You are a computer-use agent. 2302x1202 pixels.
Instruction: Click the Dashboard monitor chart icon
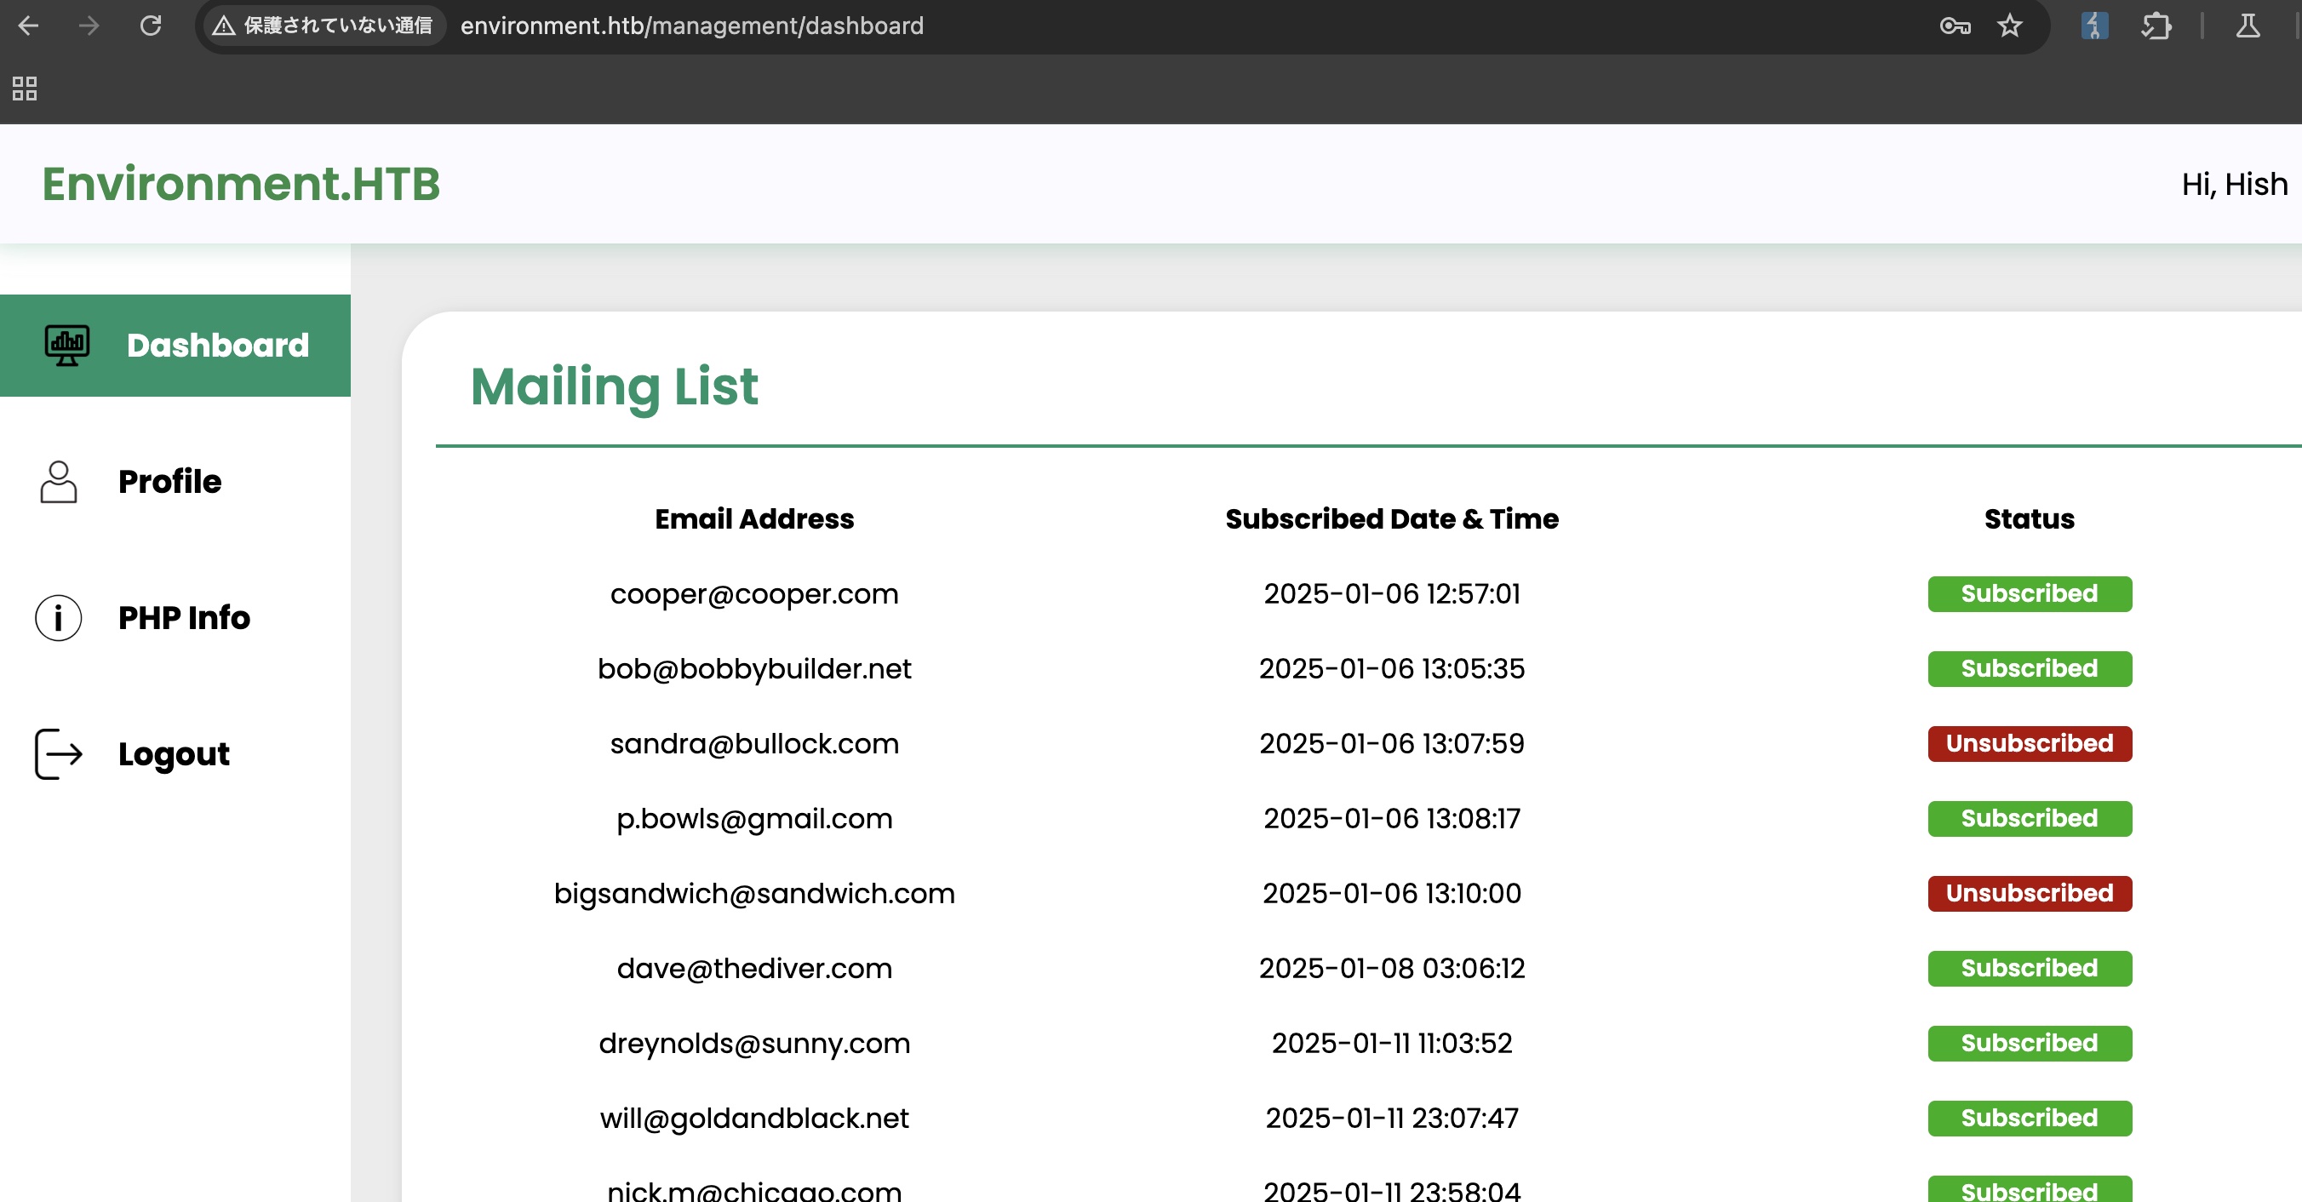click(x=67, y=345)
